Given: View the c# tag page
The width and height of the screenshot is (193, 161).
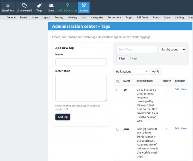Looking at the screenshot, I should pos(184,89).
